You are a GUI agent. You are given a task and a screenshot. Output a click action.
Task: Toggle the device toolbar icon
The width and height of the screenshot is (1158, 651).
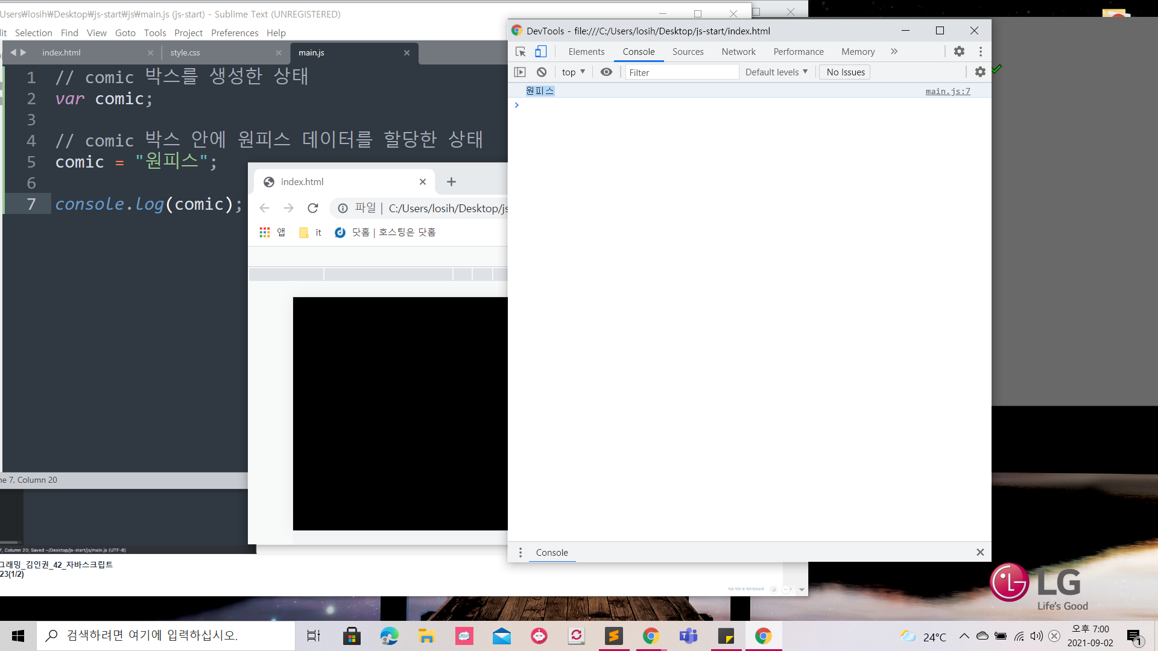(x=541, y=52)
